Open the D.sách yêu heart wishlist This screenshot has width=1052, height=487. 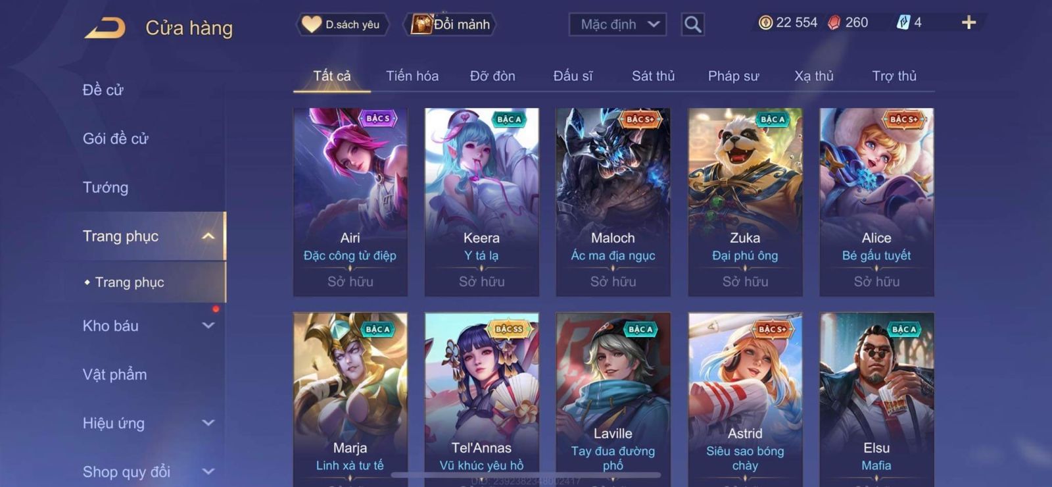pyautogui.click(x=341, y=24)
